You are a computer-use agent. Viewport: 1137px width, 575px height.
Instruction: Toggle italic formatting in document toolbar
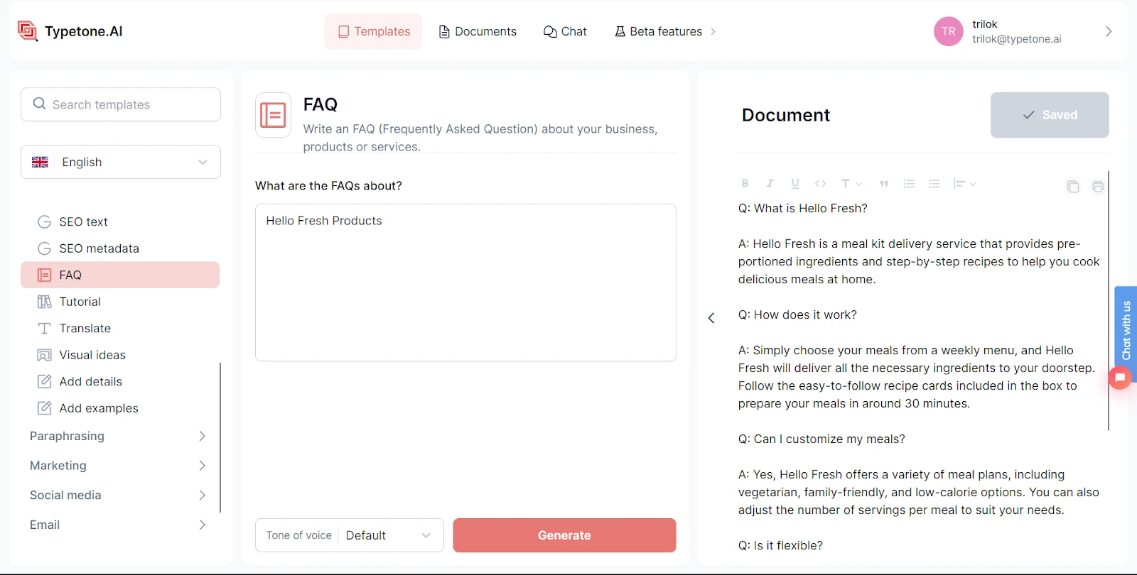770,184
